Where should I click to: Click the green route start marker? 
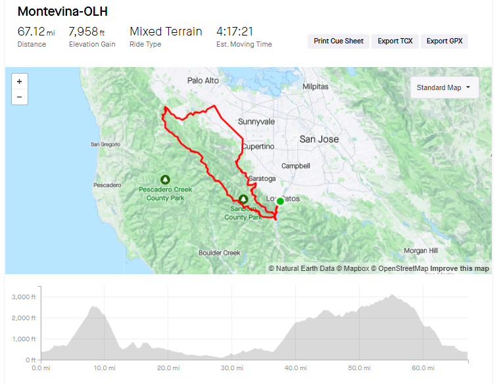coord(280,201)
